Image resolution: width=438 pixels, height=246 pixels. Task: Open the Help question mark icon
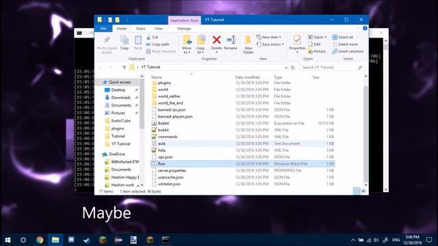[x=365, y=28]
